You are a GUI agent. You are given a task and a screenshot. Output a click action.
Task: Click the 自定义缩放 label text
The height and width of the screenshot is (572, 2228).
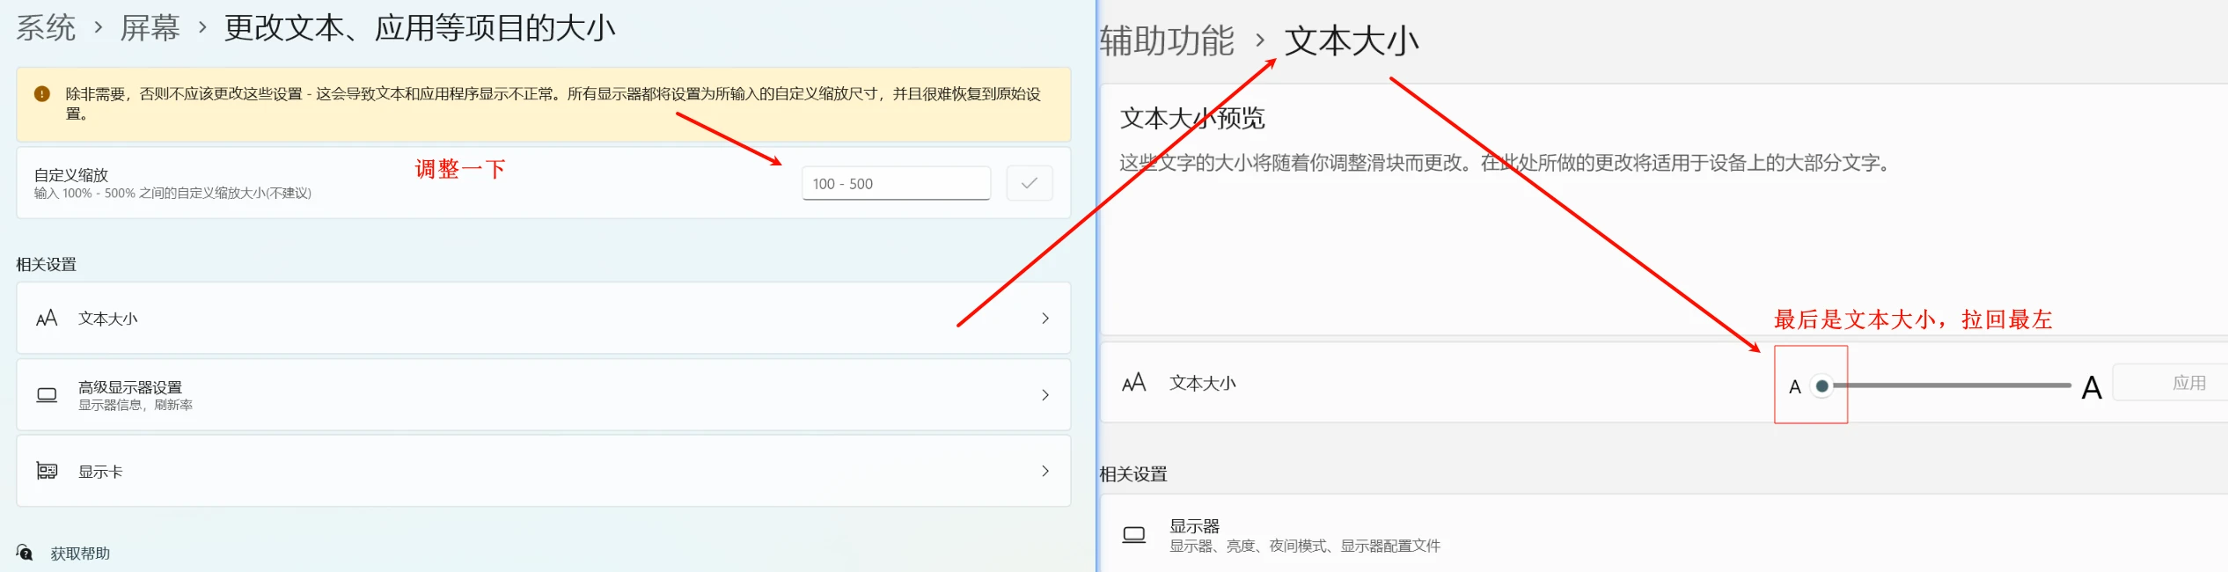point(71,174)
